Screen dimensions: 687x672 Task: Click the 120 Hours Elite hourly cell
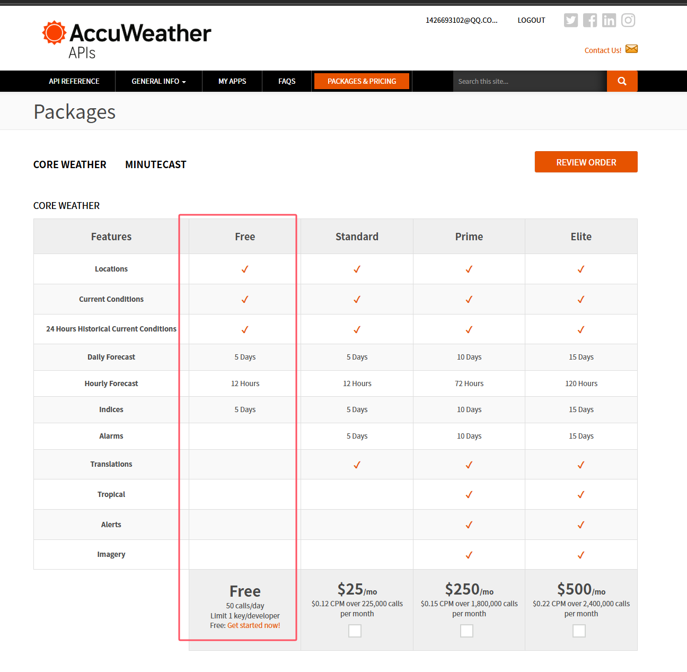click(x=582, y=383)
